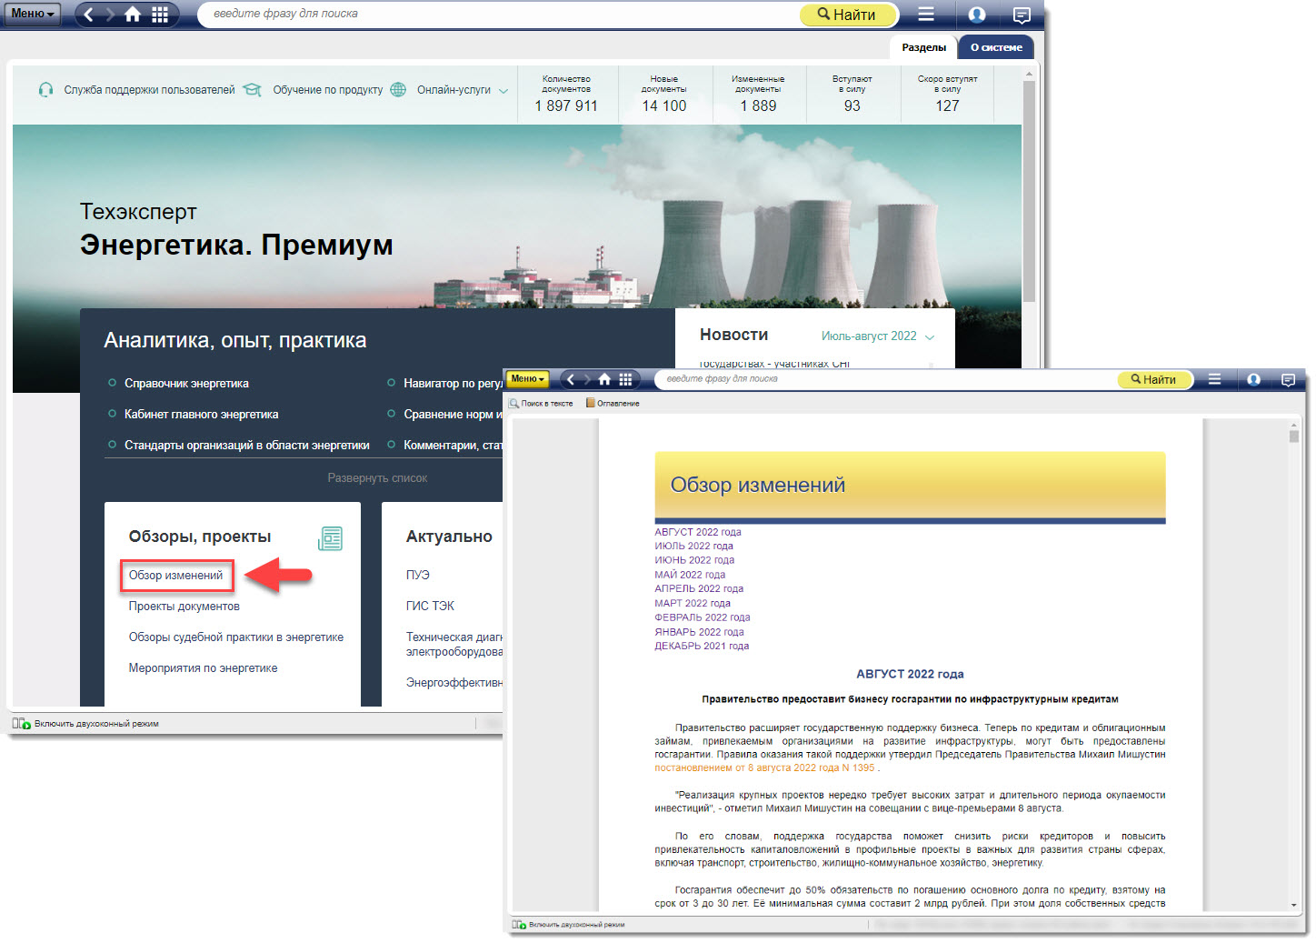Click the newspaper icon in Обзоры, проекты card
Viewport: 1316px width, 943px height.
pos(331,538)
